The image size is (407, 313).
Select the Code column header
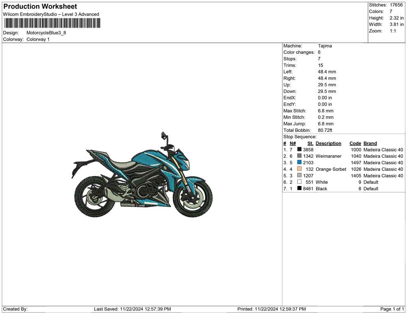pyautogui.click(x=355, y=143)
